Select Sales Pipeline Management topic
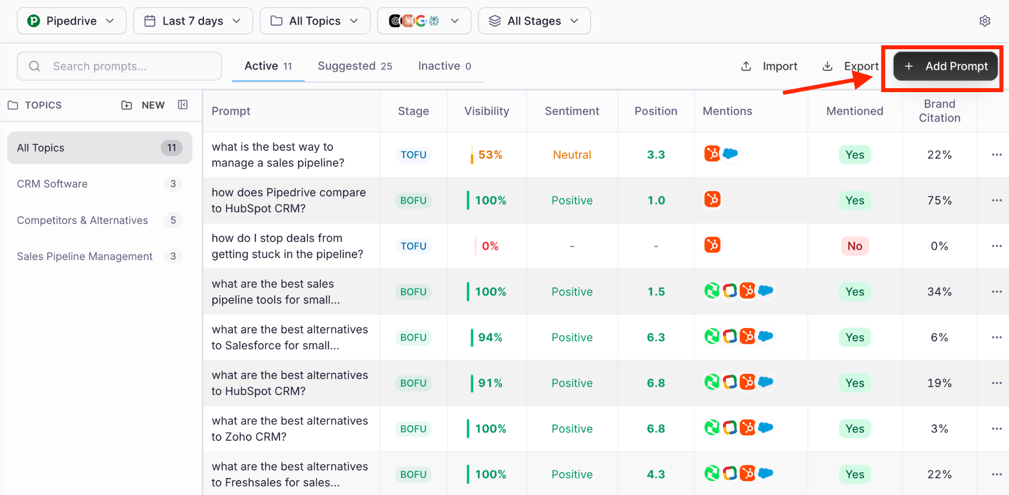The height and width of the screenshot is (495, 1009). [100, 256]
